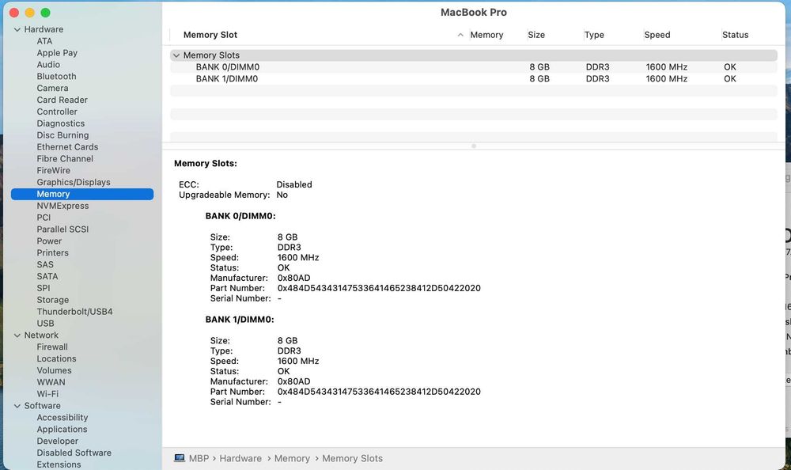Sort by the Memory Slot column header
The height and width of the screenshot is (470, 791).
pos(210,35)
